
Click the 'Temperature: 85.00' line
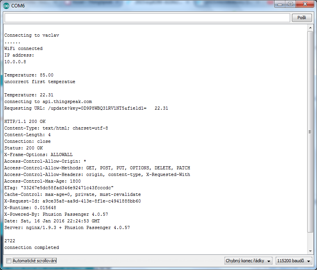pos(29,75)
